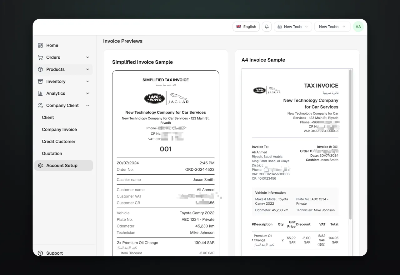
Task: Click the 'Invoice Previews' heading
Action: (x=123, y=41)
